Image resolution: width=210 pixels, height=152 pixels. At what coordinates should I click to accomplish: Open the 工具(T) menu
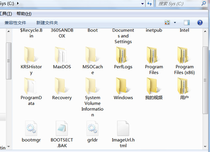[x=6, y=14]
